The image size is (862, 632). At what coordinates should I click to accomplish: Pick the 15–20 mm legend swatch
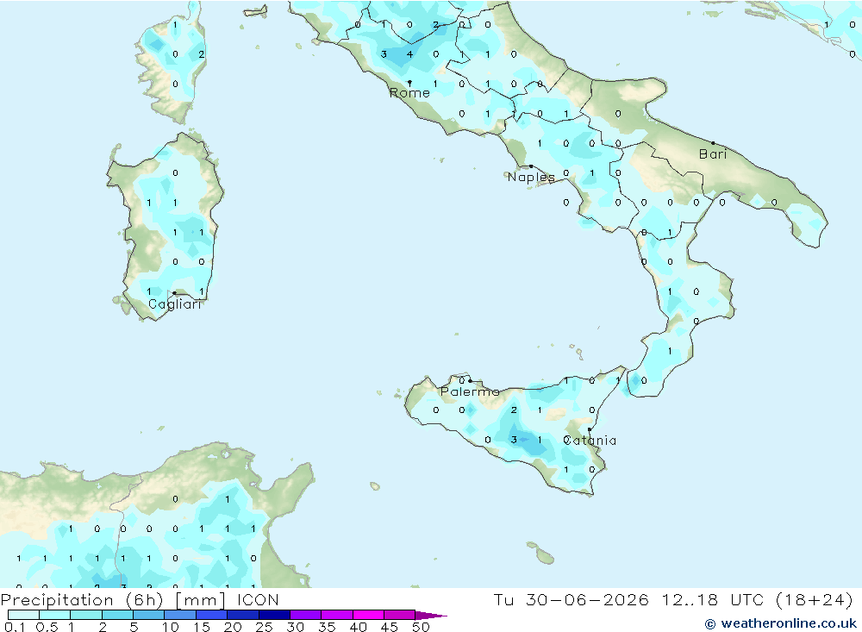(x=212, y=615)
